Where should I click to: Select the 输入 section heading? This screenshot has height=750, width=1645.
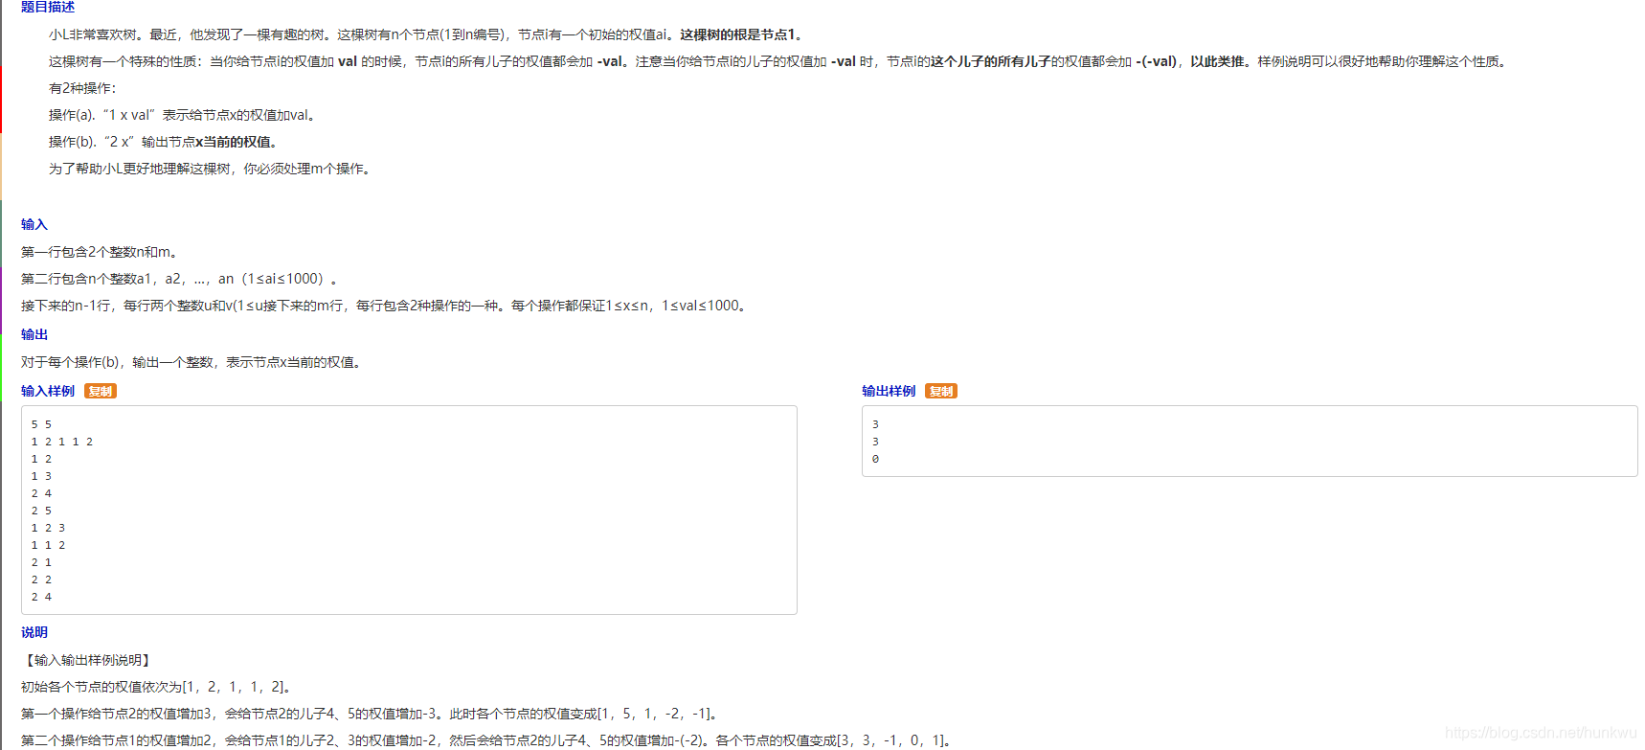pos(34,224)
